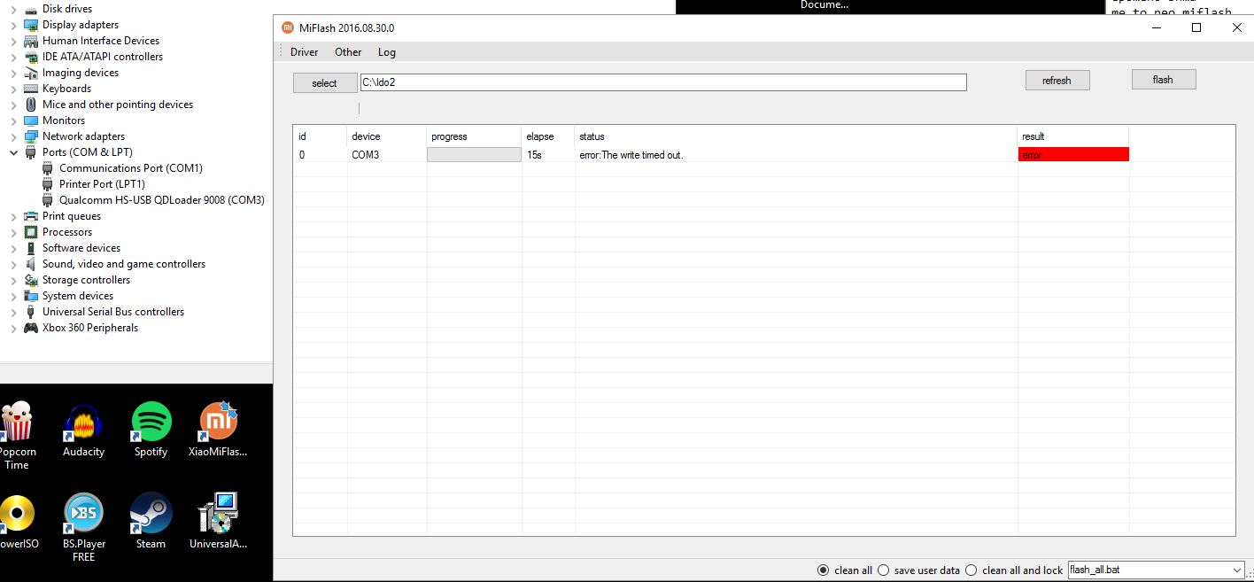Click the Ports (COM & LPT) icon
Viewport: 1254px width, 582px height.
pyautogui.click(x=31, y=152)
